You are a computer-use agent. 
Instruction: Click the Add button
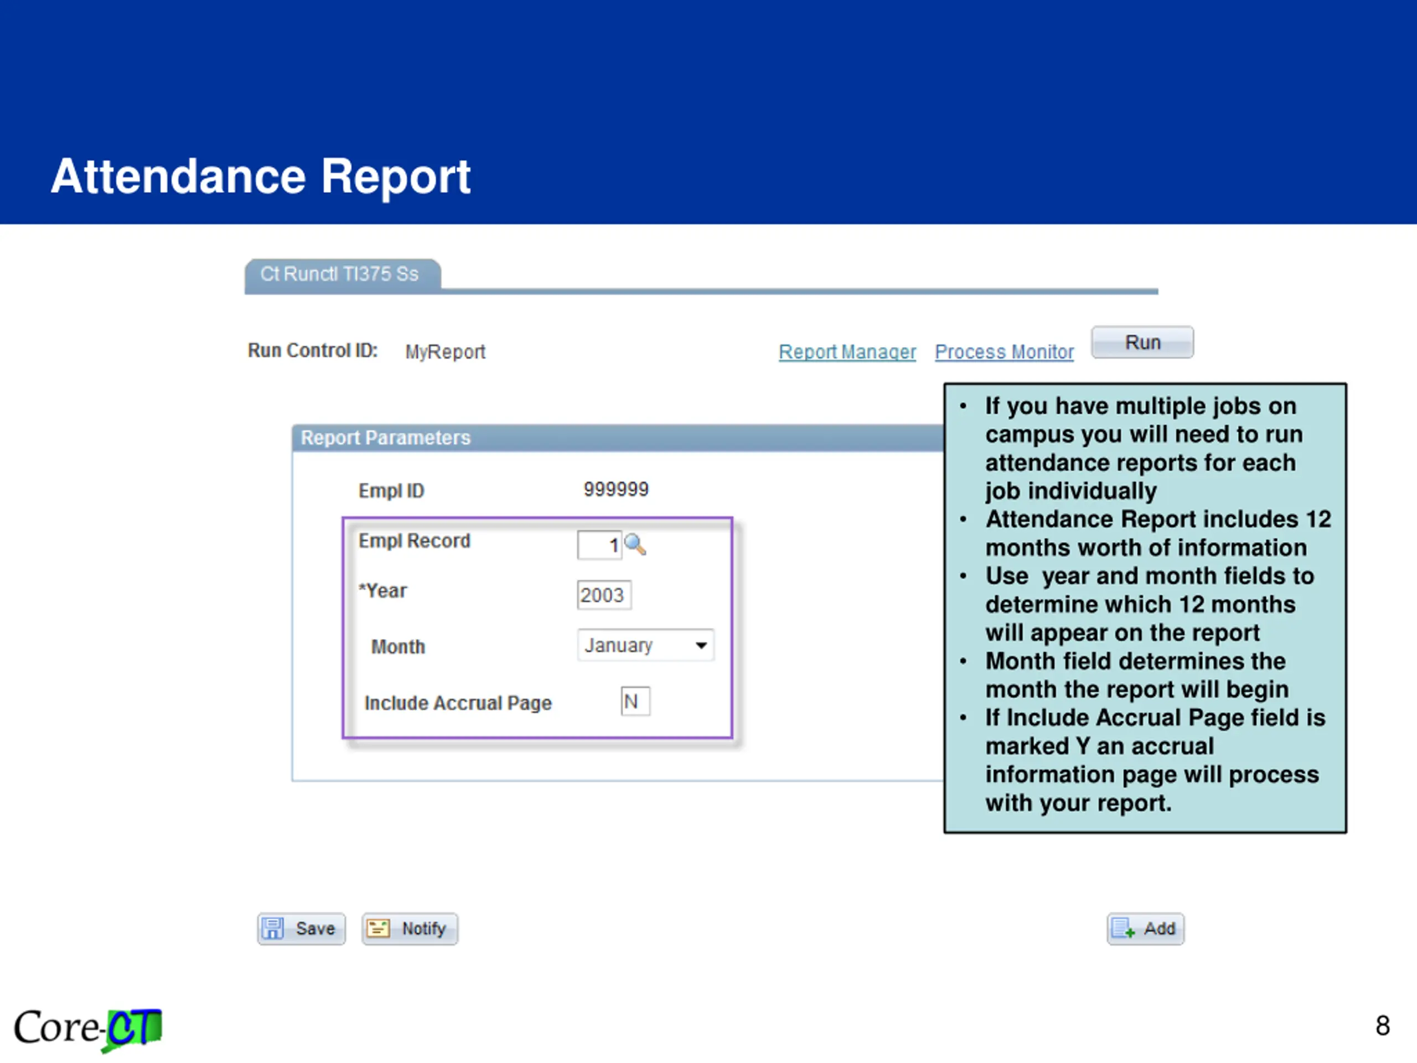click(x=1145, y=928)
